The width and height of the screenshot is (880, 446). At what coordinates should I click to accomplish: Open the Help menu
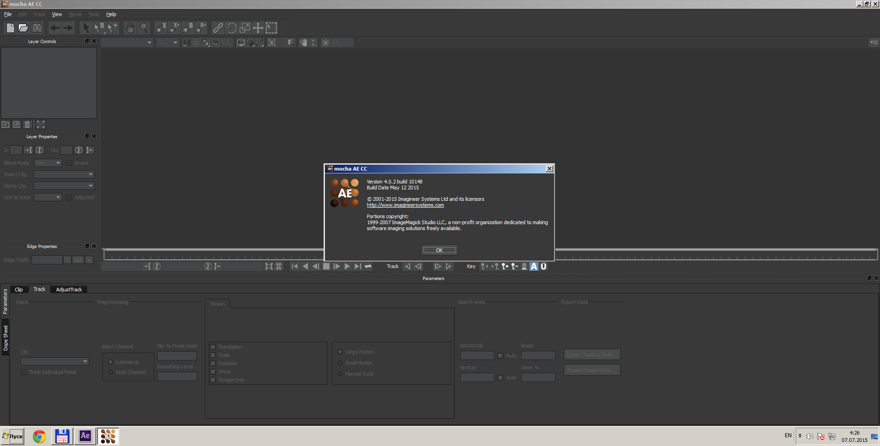[x=111, y=14]
